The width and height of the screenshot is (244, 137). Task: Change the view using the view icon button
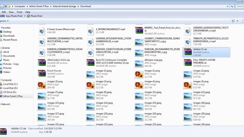pos(233,21)
